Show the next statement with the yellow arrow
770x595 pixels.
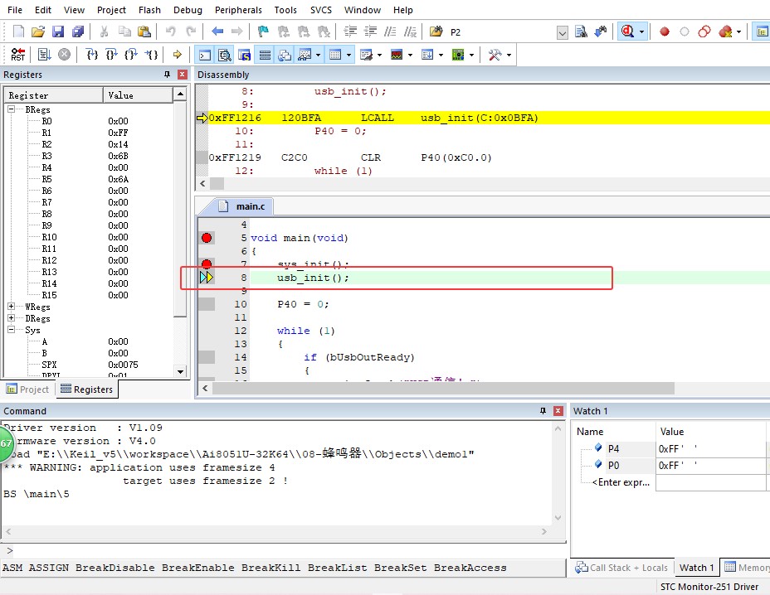point(178,55)
